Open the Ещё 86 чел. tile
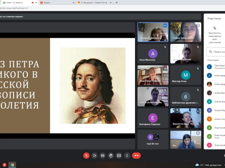This screenshot has width=225, height=168. point(153,139)
